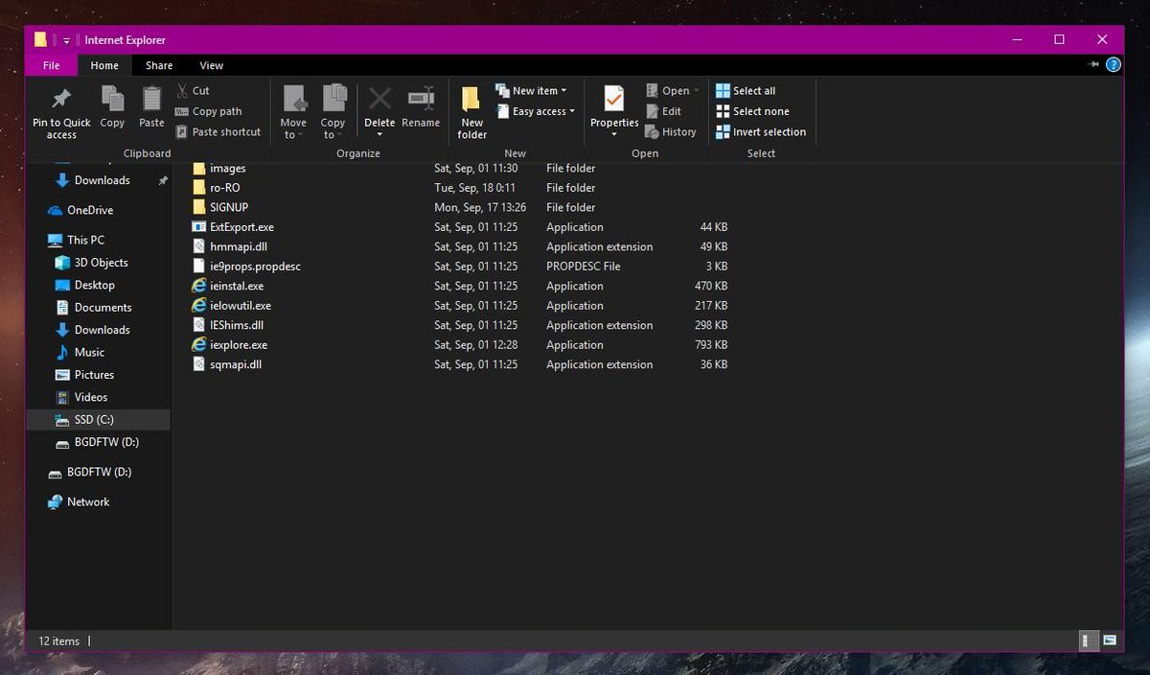Open the New item dropdown
Image resolution: width=1150 pixels, height=675 pixels.
(533, 89)
